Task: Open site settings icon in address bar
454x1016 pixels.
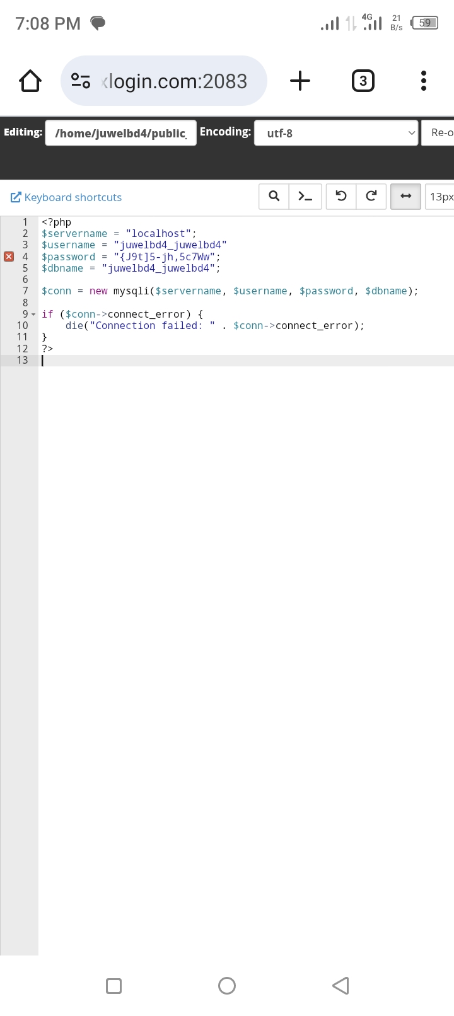Action: click(x=81, y=81)
